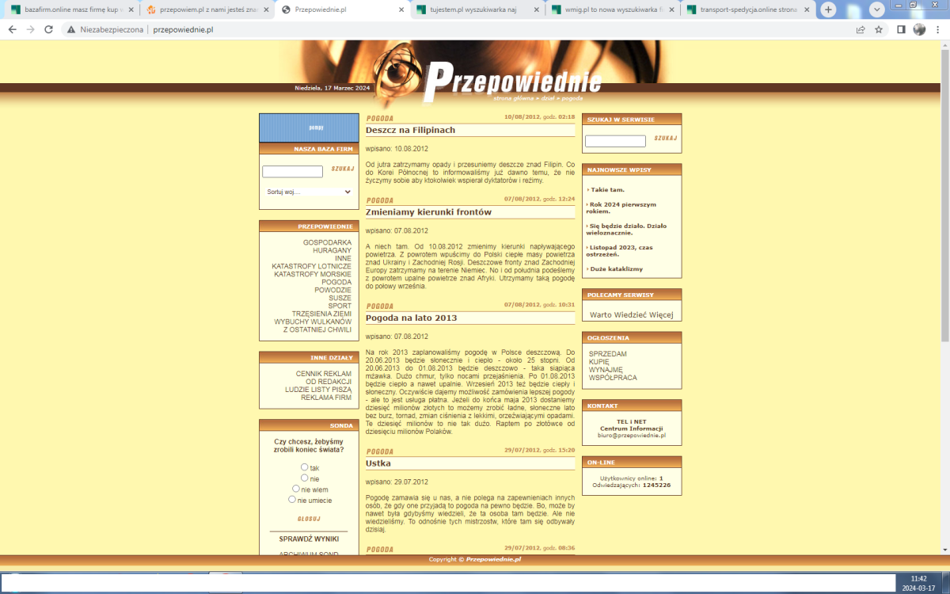Image resolution: width=950 pixels, height=594 pixels.
Task: Switch to the bazafirm.online tab
Action: click(70, 10)
